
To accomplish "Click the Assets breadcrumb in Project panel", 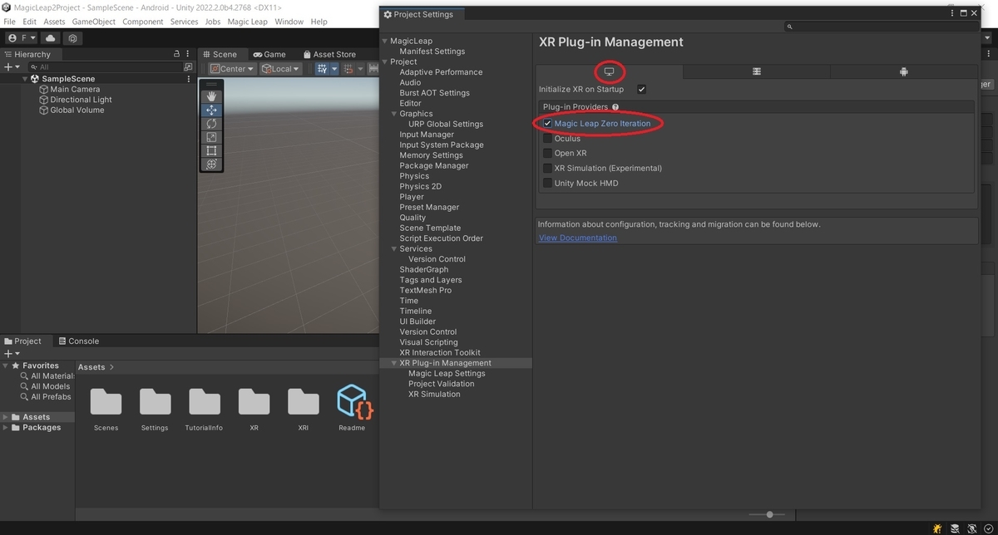I will 91,367.
